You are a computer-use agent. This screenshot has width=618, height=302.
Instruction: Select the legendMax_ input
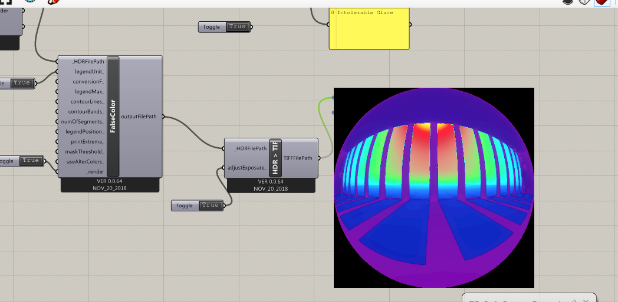90,92
